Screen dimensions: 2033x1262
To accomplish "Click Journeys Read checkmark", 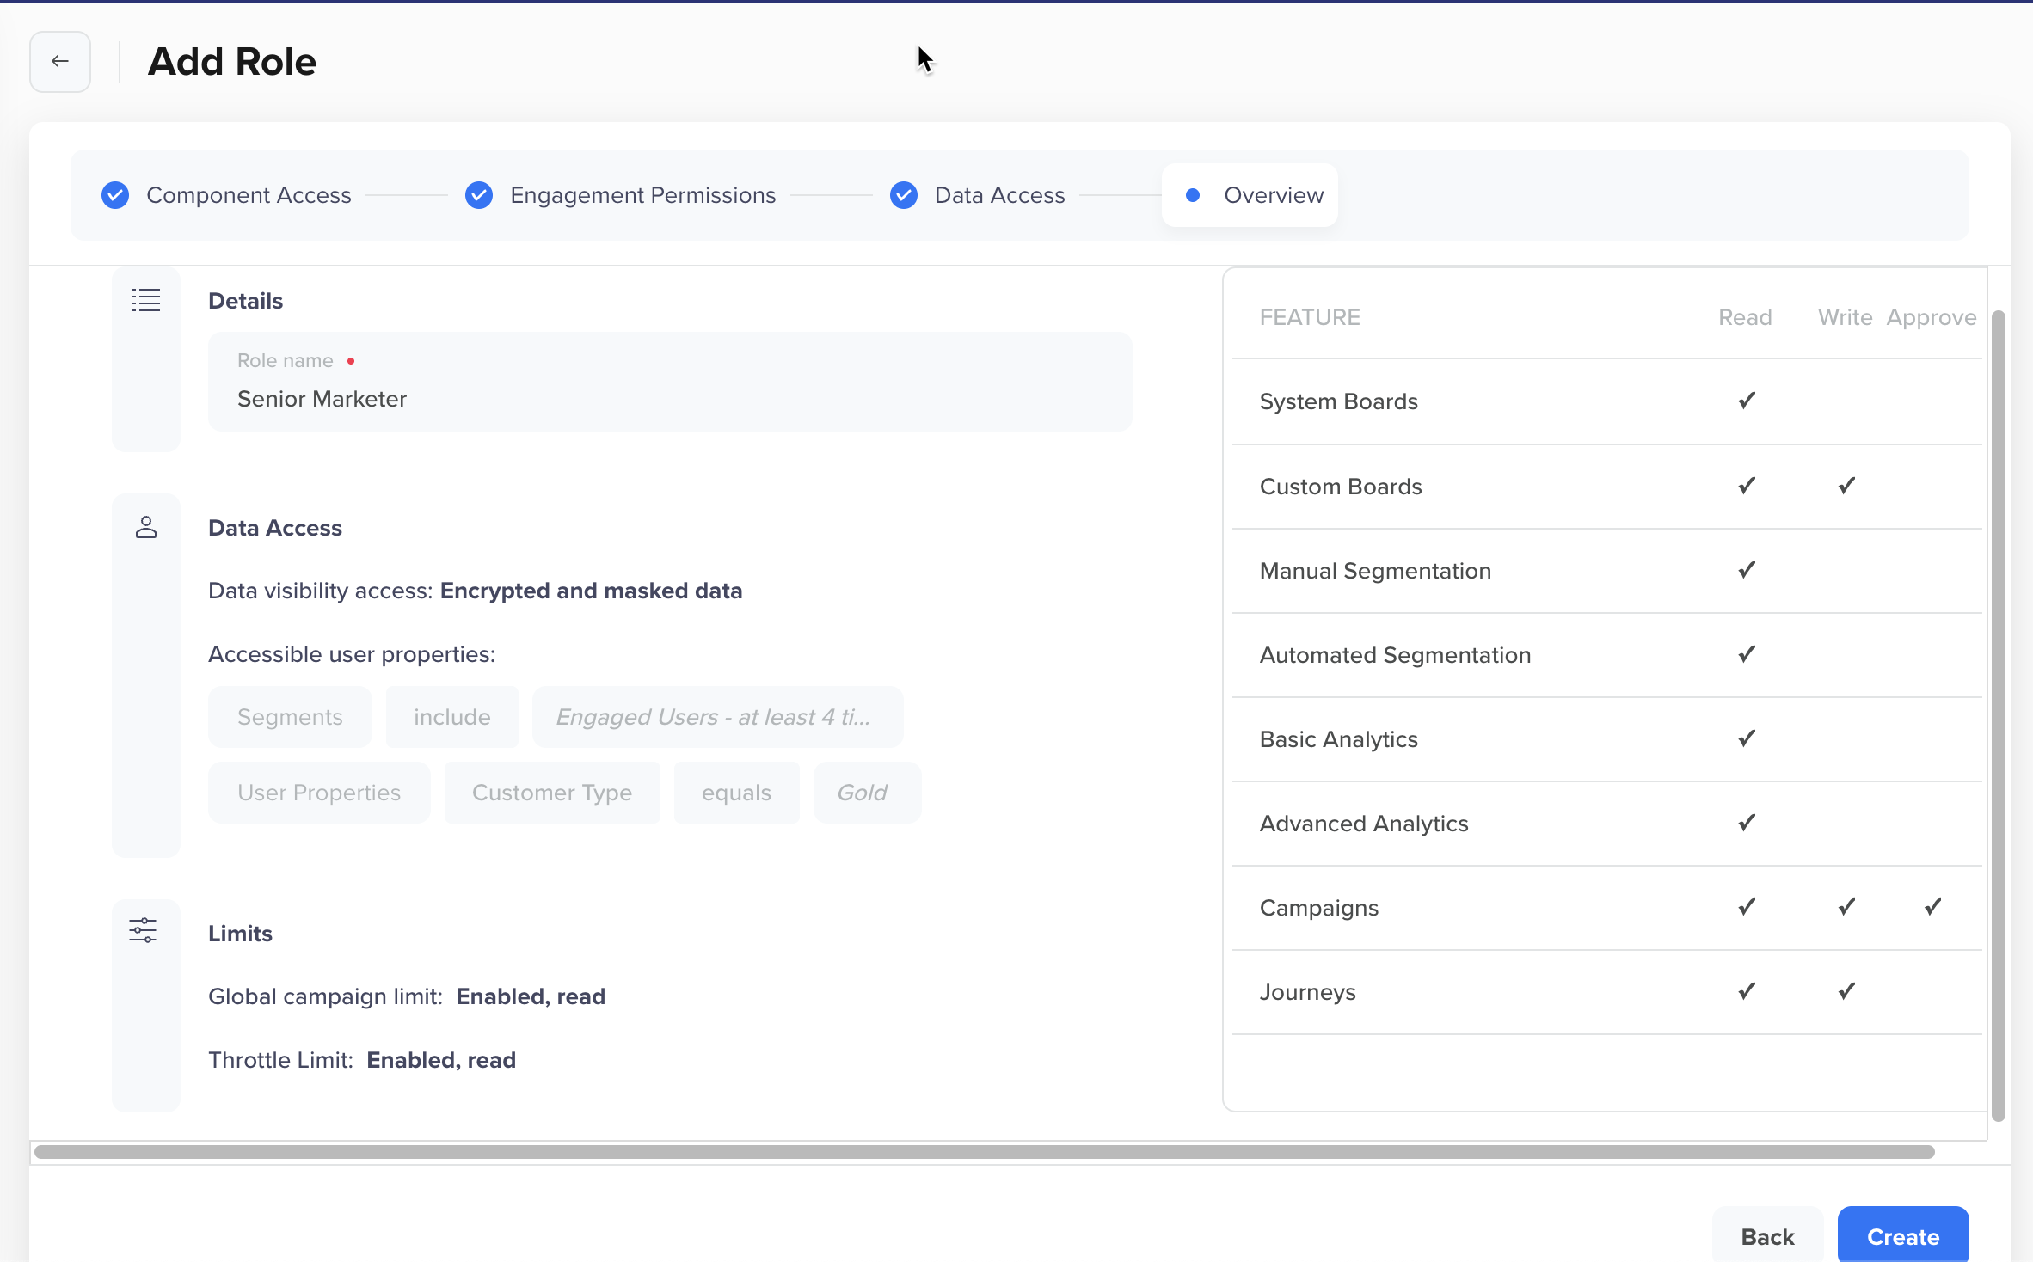I will (x=1747, y=991).
